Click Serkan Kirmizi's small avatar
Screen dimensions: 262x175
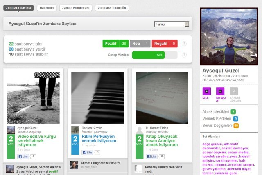pyautogui.click(x=75, y=130)
